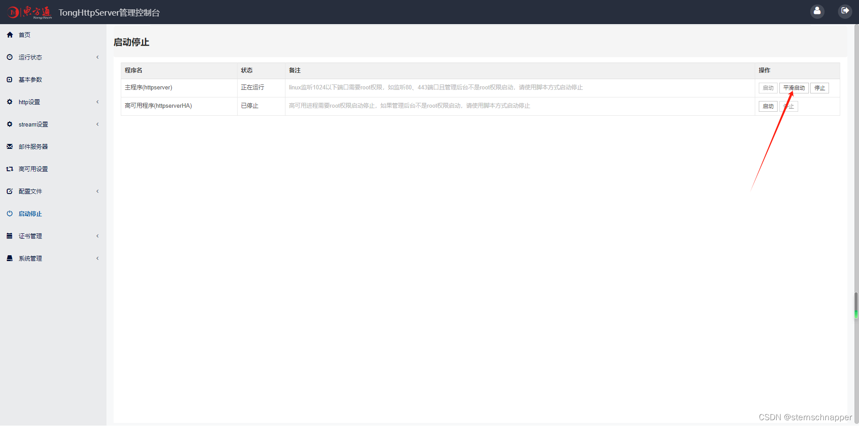
Task: Click the home icon beside 首页
Action: coord(10,35)
